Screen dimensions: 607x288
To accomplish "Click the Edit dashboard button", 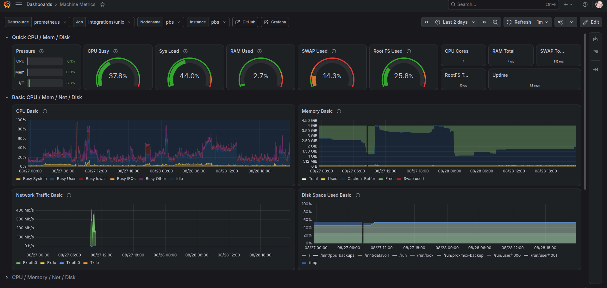I will pyautogui.click(x=591, y=22).
